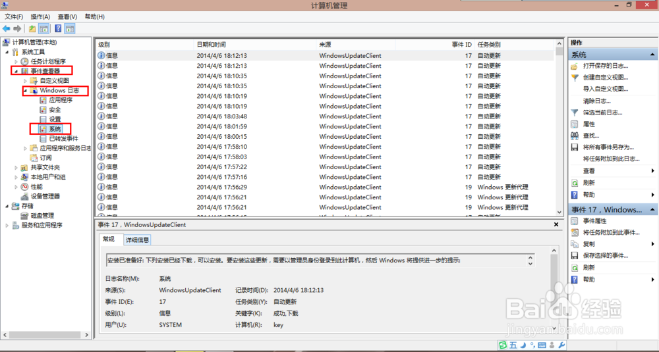This screenshot has width=659, height=352.
Task: Select 应用程序 log under Windows 日志
Action: point(61,100)
